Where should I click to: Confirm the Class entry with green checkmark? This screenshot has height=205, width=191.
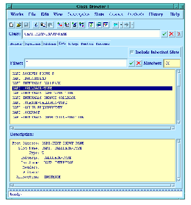coord(164,34)
